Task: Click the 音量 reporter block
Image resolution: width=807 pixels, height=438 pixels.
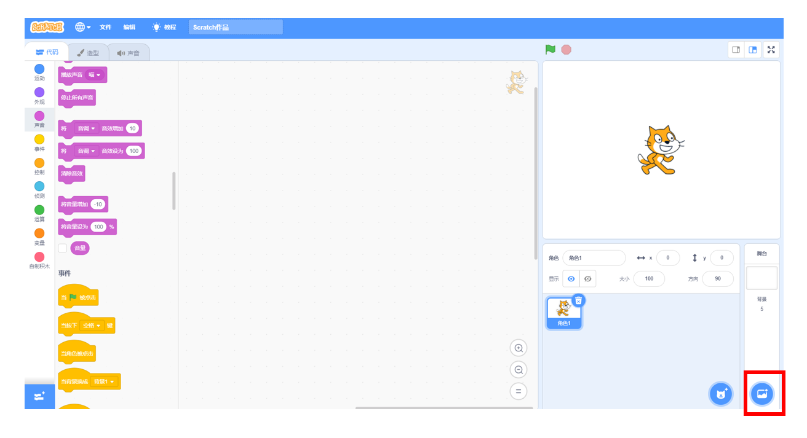Action: [x=80, y=248]
